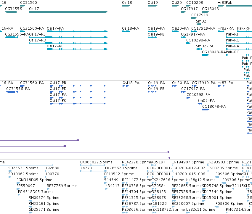This screenshot has height=214, width=252.
Task: Click the CG17919 gene label
Action: point(200,15)
